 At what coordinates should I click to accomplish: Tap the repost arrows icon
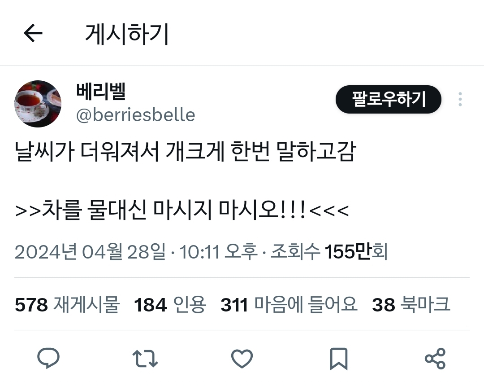pos(145,359)
